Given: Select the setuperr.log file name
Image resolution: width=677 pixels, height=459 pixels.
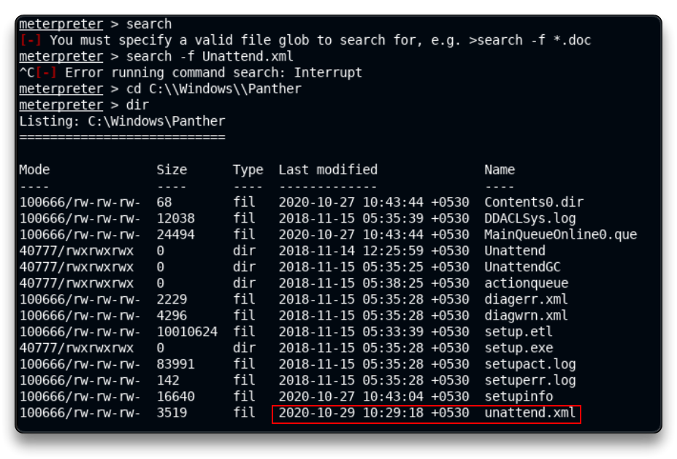Looking at the screenshot, I should click(x=529, y=380).
